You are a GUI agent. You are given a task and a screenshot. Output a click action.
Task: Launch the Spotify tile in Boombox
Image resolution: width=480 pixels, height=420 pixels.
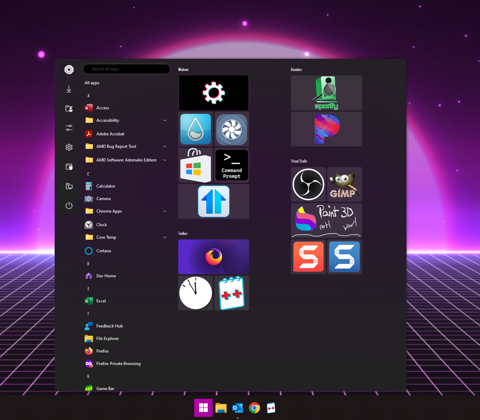326,93
